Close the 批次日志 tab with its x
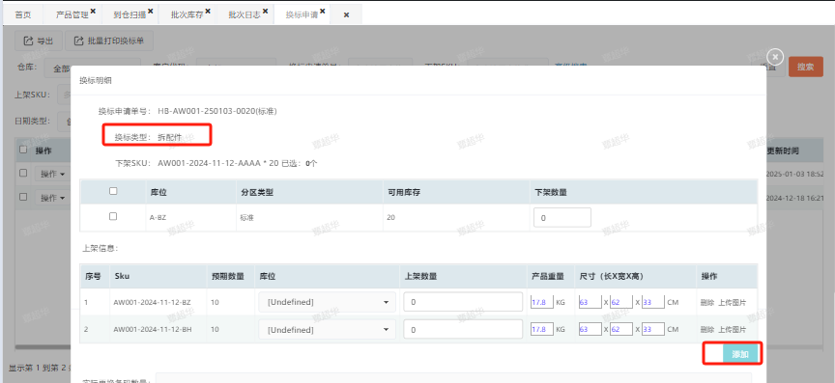The width and height of the screenshot is (835, 383). [265, 11]
